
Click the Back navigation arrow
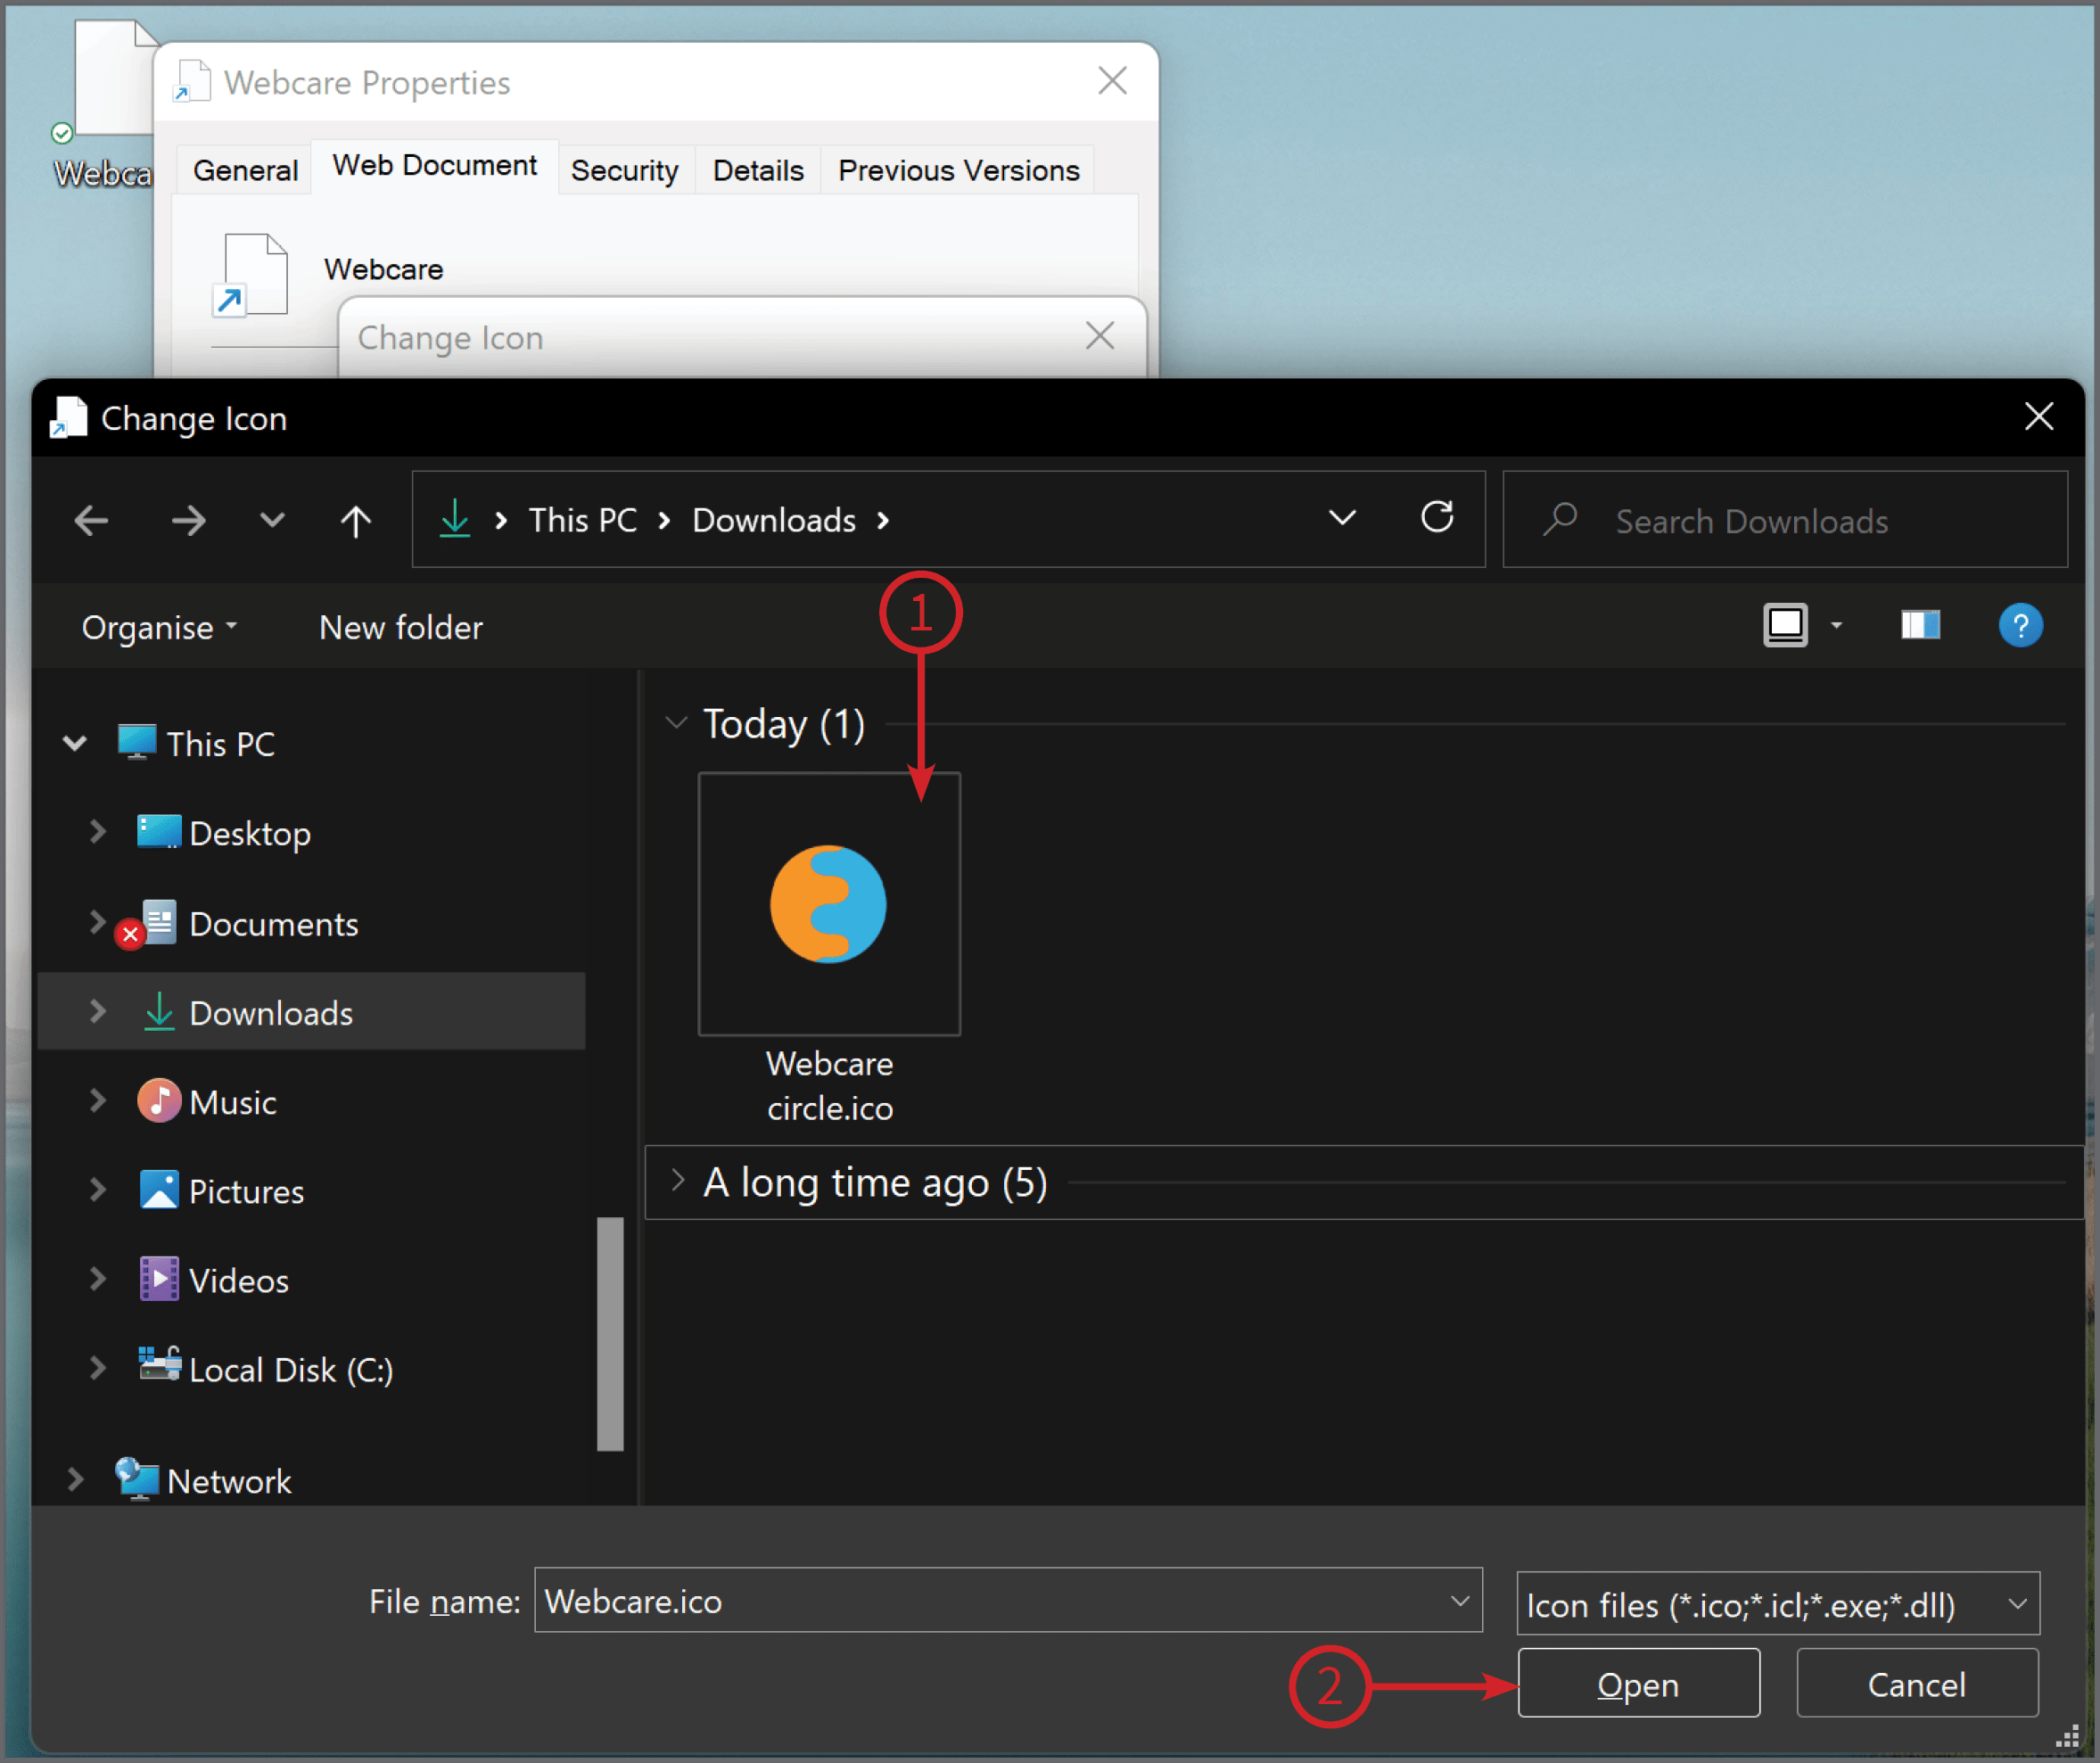(x=91, y=520)
